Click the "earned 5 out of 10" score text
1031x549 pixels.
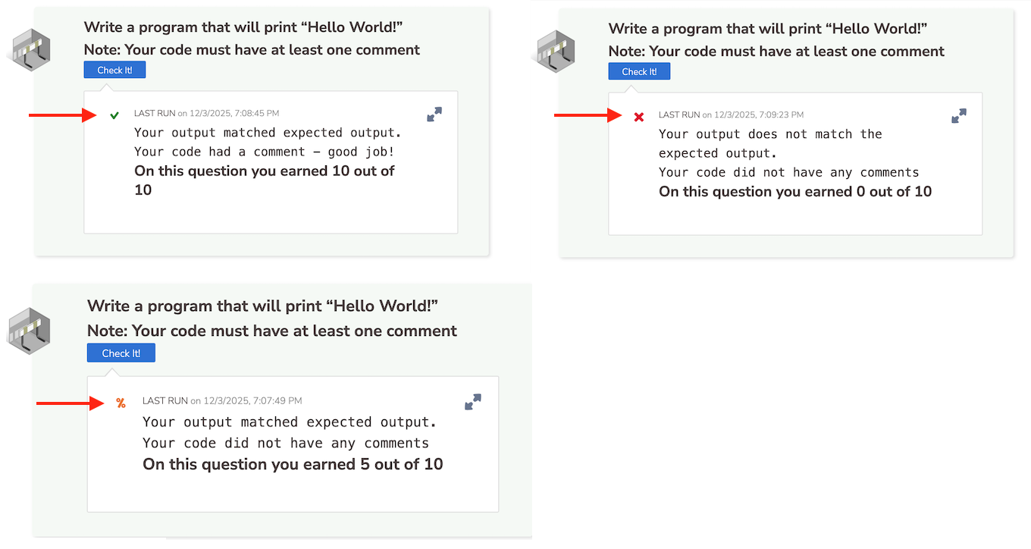tap(293, 464)
